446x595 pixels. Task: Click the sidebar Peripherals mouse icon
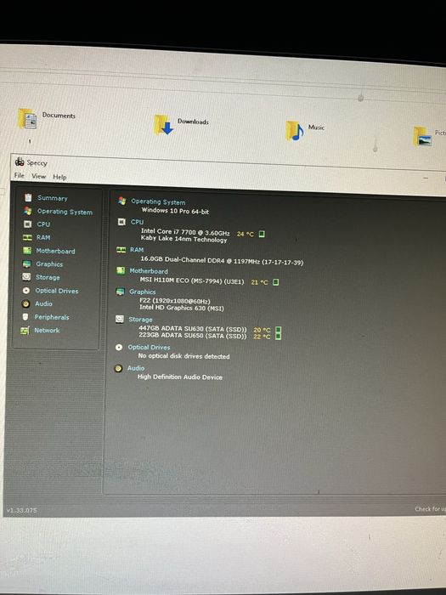coord(25,316)
